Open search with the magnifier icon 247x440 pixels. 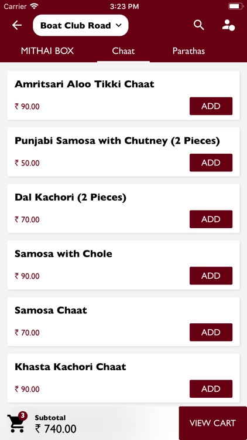pyautogui.click(x=199, y=25)
